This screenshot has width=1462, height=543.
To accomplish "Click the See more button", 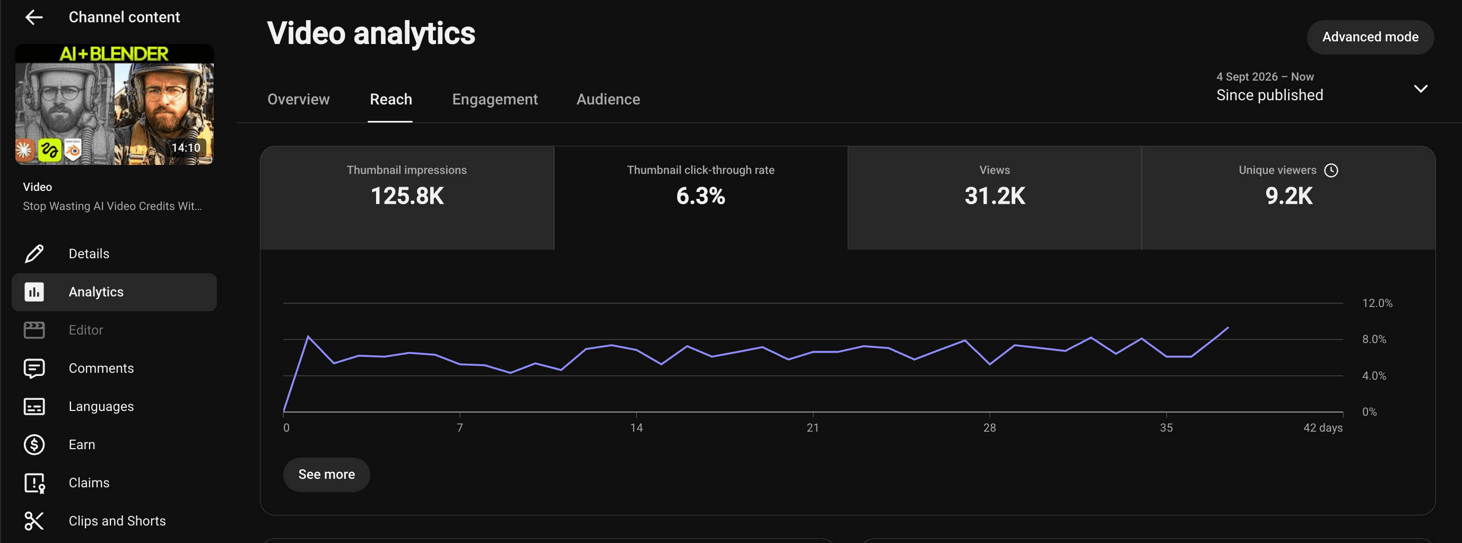I will click(x=326, y=475).
